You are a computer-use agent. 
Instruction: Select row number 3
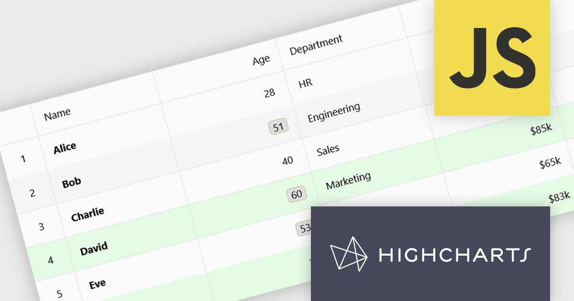tap(41, 227)
